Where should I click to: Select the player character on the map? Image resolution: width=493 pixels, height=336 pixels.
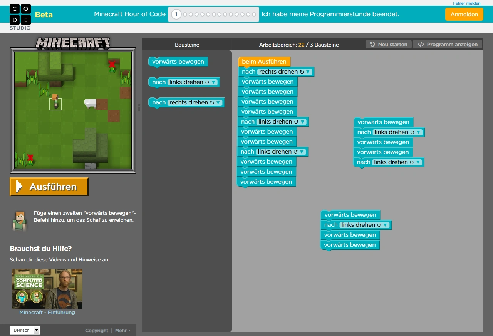click(x=55, y=101)
